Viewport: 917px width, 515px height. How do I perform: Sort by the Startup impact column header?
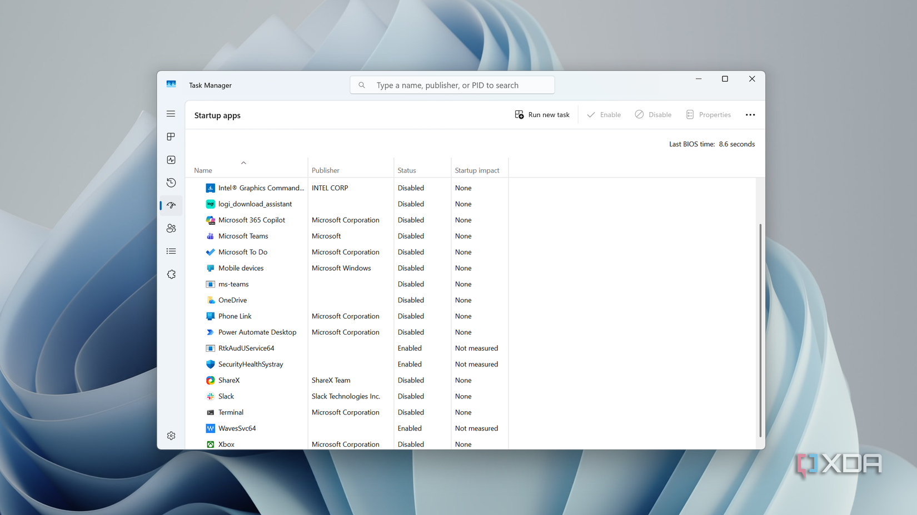click(477, 170)
